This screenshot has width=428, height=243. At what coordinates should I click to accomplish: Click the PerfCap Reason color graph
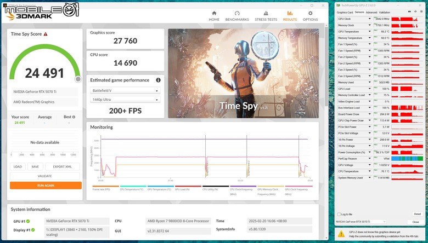[x=407, y=159]
